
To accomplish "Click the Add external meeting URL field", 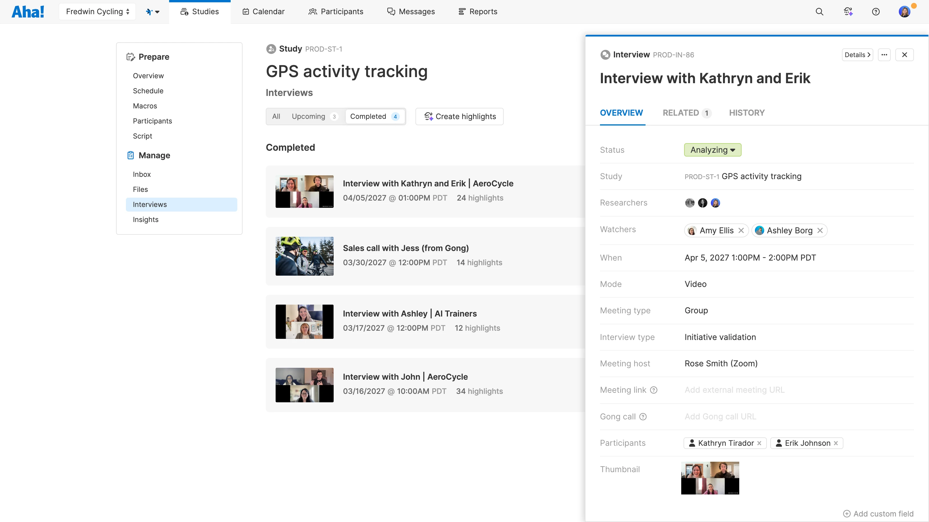I will 735,390.
